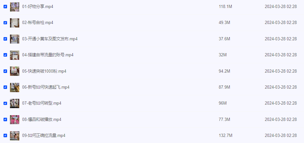Select the 03-开通小黄车及图文发布 video thumbnail
304x143 pixels.
coord(14,39)
